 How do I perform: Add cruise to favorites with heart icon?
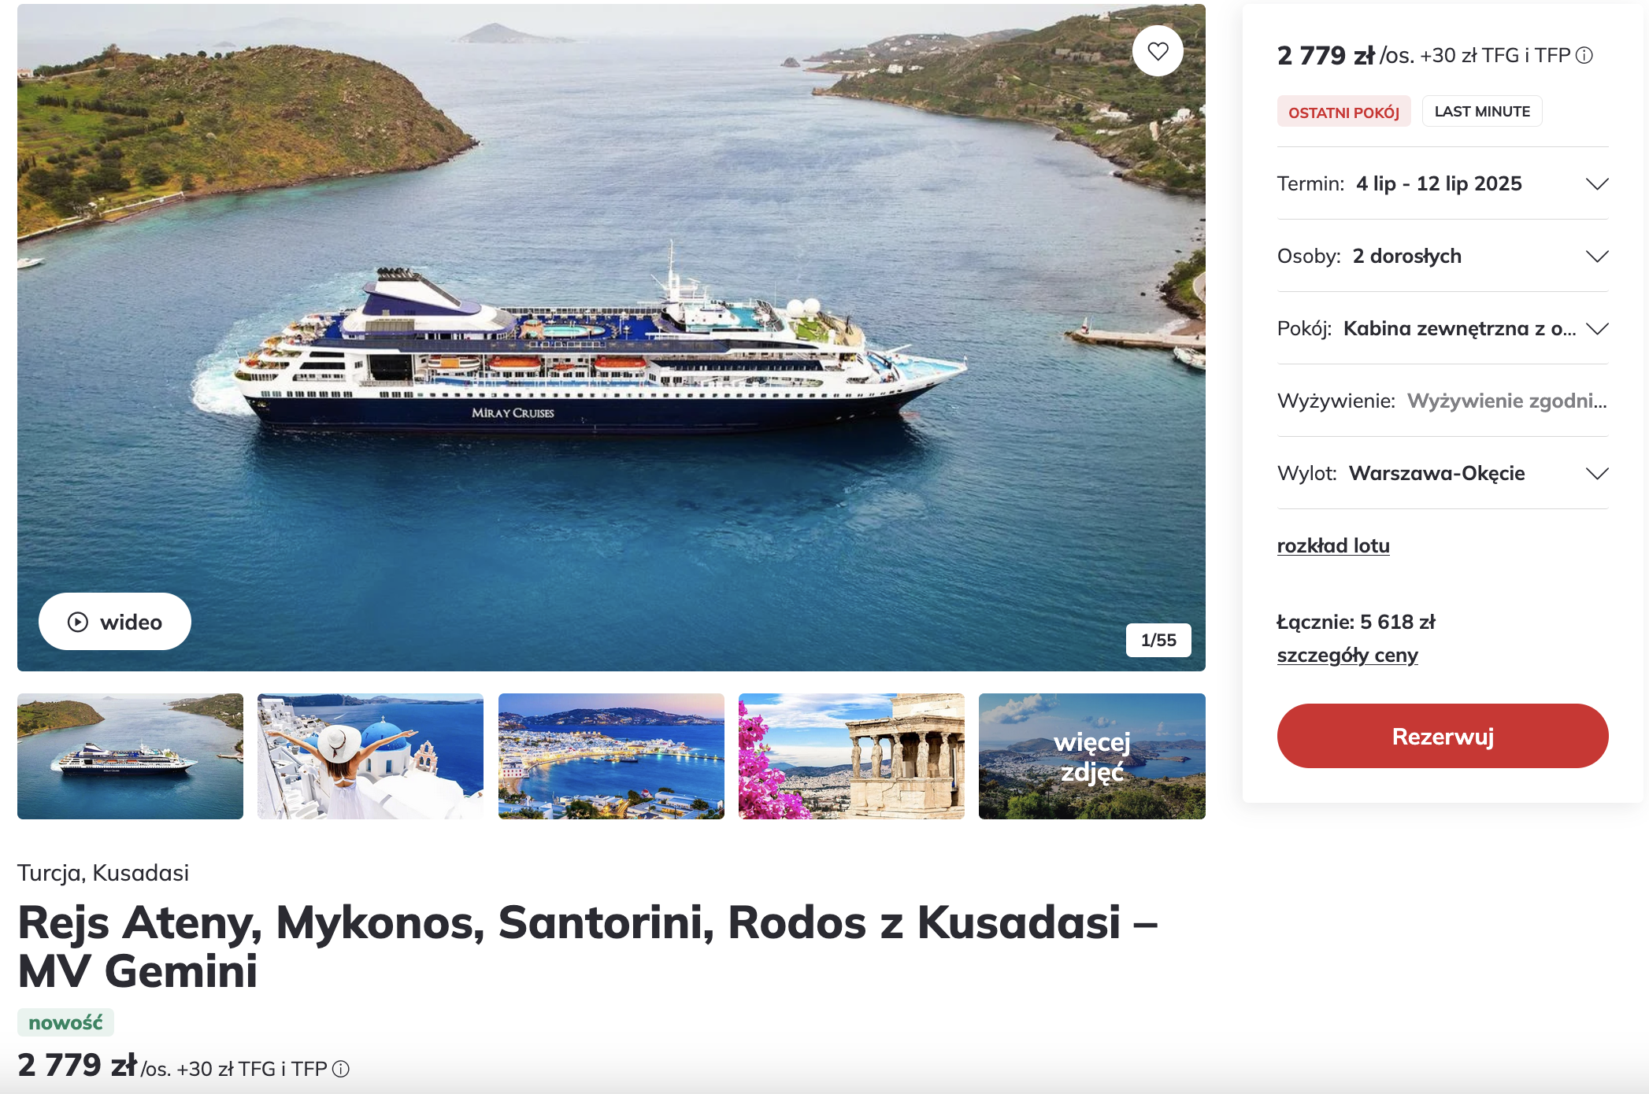(x=1158, y=51)
